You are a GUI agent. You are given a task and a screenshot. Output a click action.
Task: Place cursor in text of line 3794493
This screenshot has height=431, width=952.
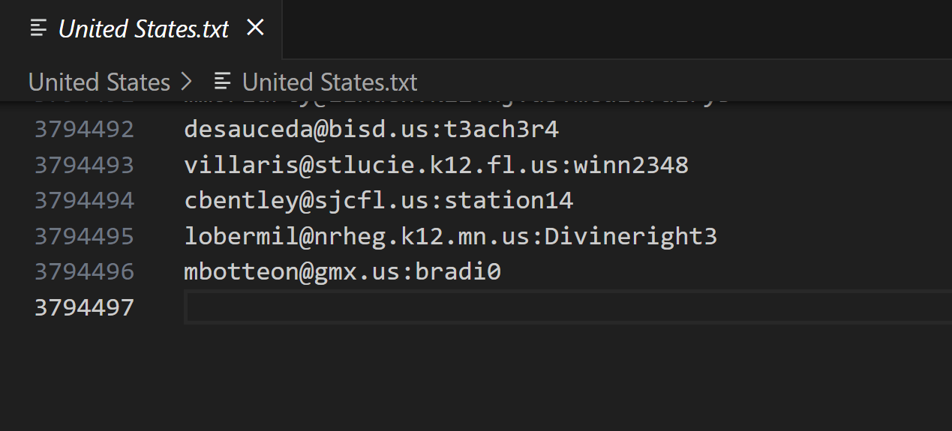(436, 165)
